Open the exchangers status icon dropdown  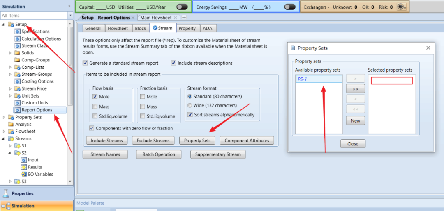tap(402, 7)
